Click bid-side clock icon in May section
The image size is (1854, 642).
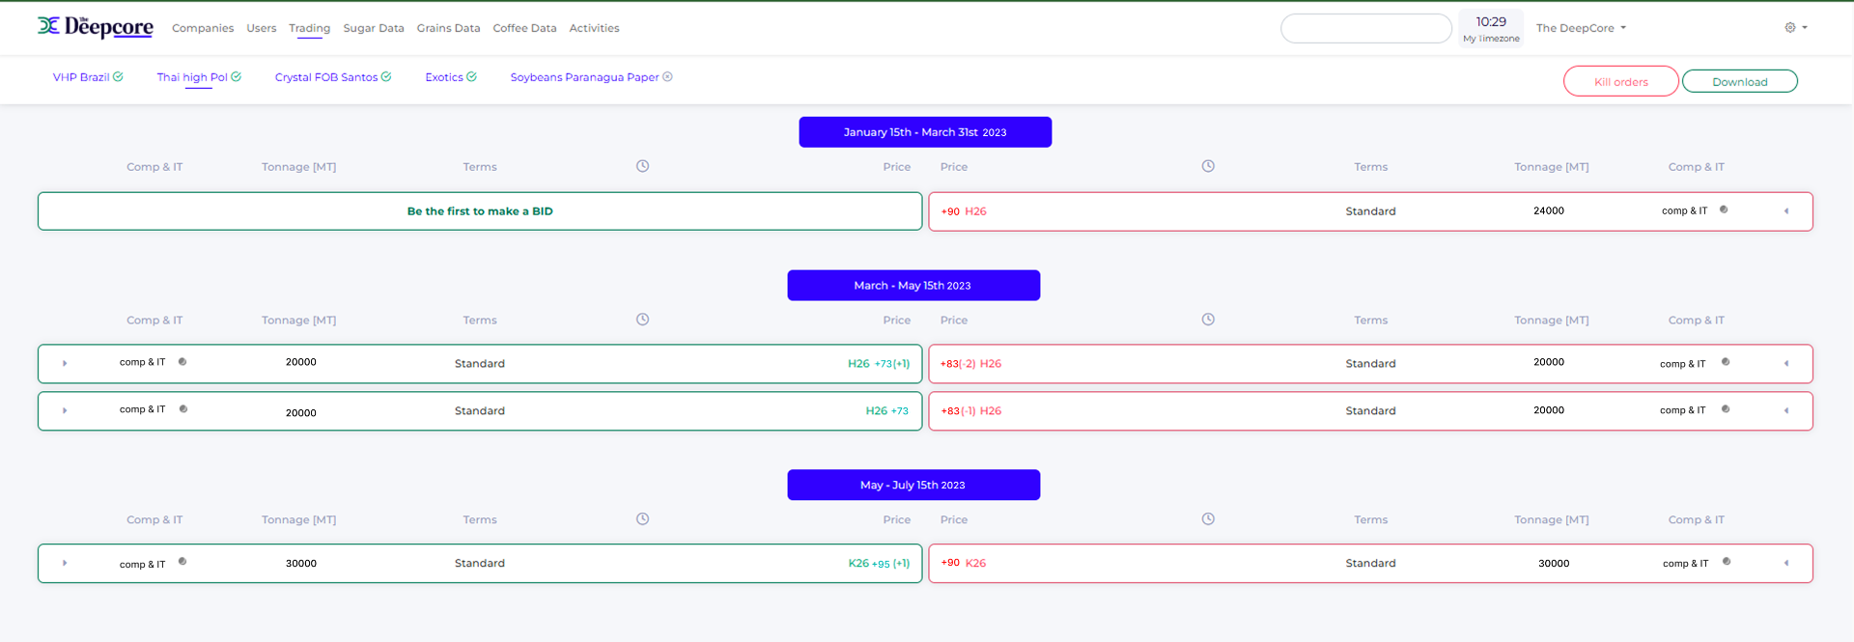[x=642, y=519]
